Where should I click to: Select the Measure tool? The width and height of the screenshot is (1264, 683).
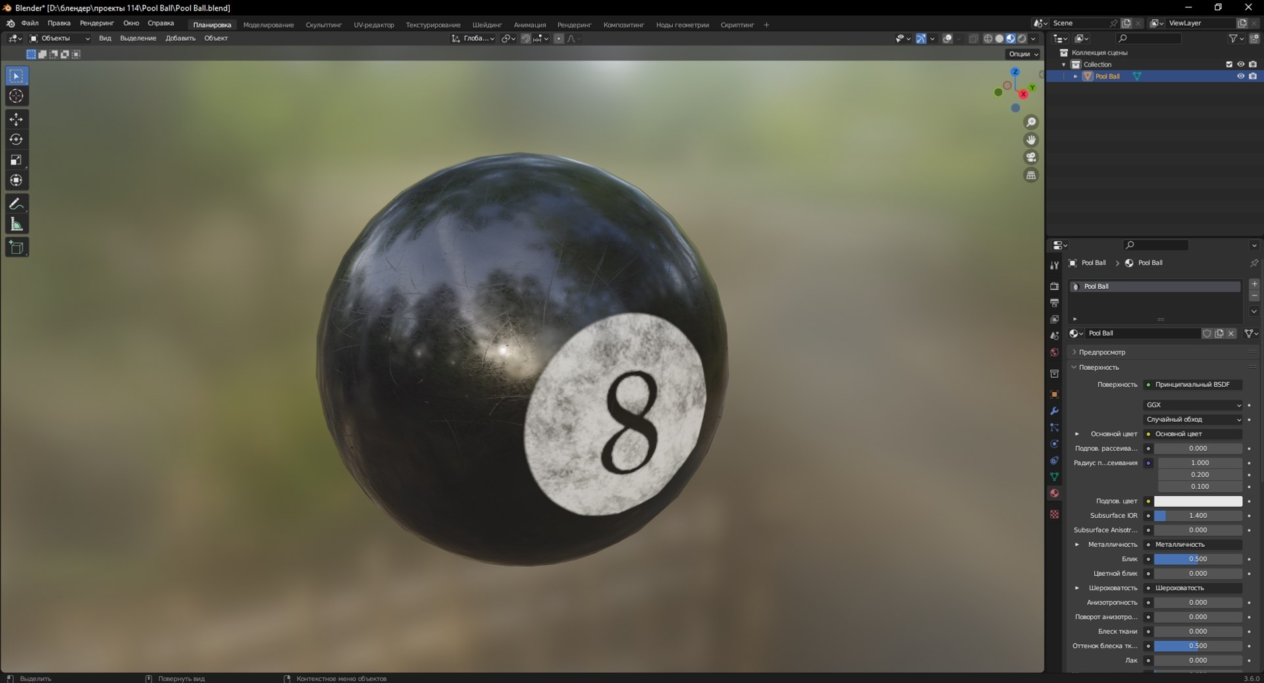pos(16,224)
